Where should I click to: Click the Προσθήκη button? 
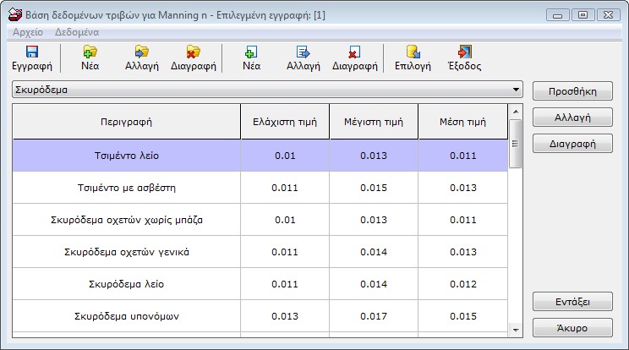point(572,90)
